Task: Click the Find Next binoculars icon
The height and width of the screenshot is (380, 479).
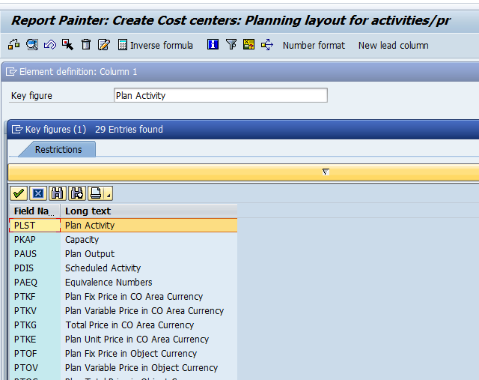Action: click(x=76, y=193)
